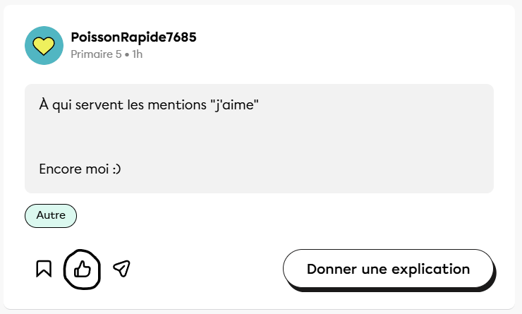The width and height of the screenshot is (522, 314).
Task: Save the post with the flag-shaped bookmark
Action: [44, 269]
